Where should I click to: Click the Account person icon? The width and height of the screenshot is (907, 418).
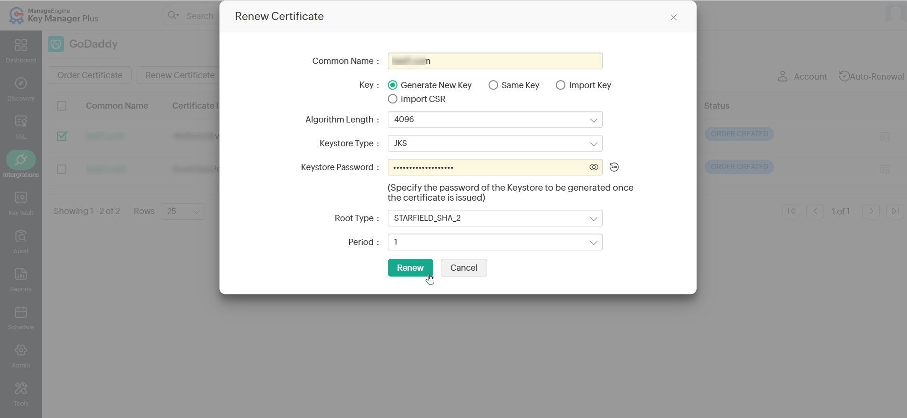[x=782, y=76]
